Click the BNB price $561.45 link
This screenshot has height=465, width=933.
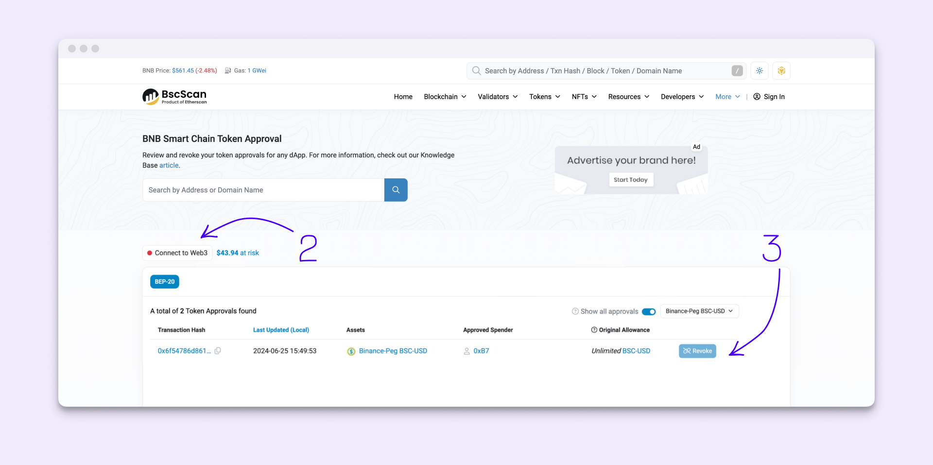(183, 70)
